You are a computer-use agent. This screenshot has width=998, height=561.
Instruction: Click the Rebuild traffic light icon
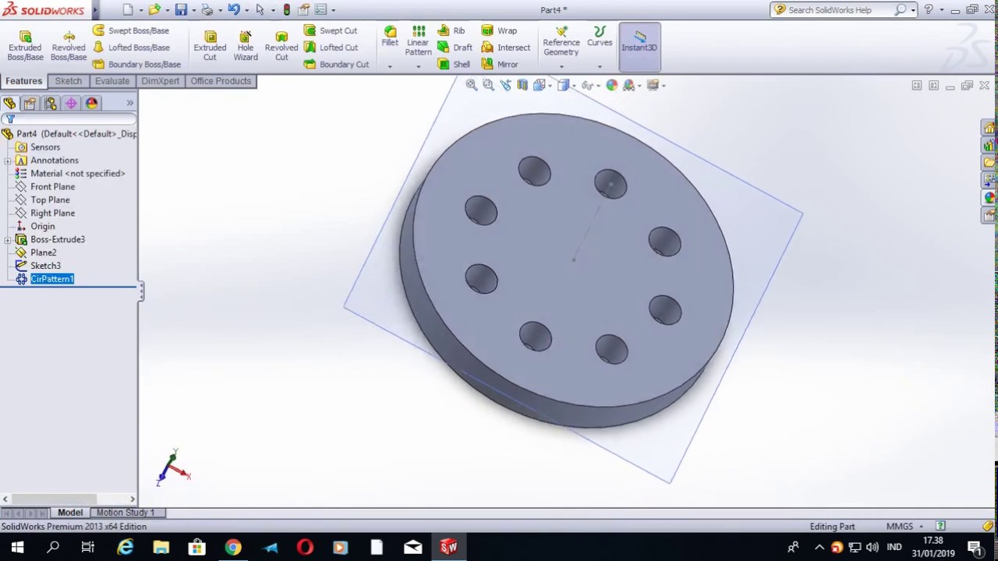point(287,10)
